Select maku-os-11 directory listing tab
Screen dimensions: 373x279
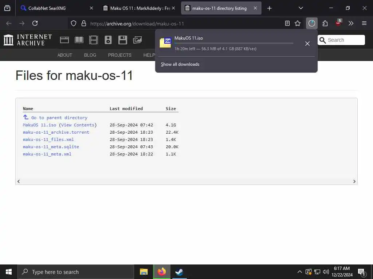[221, 8]
